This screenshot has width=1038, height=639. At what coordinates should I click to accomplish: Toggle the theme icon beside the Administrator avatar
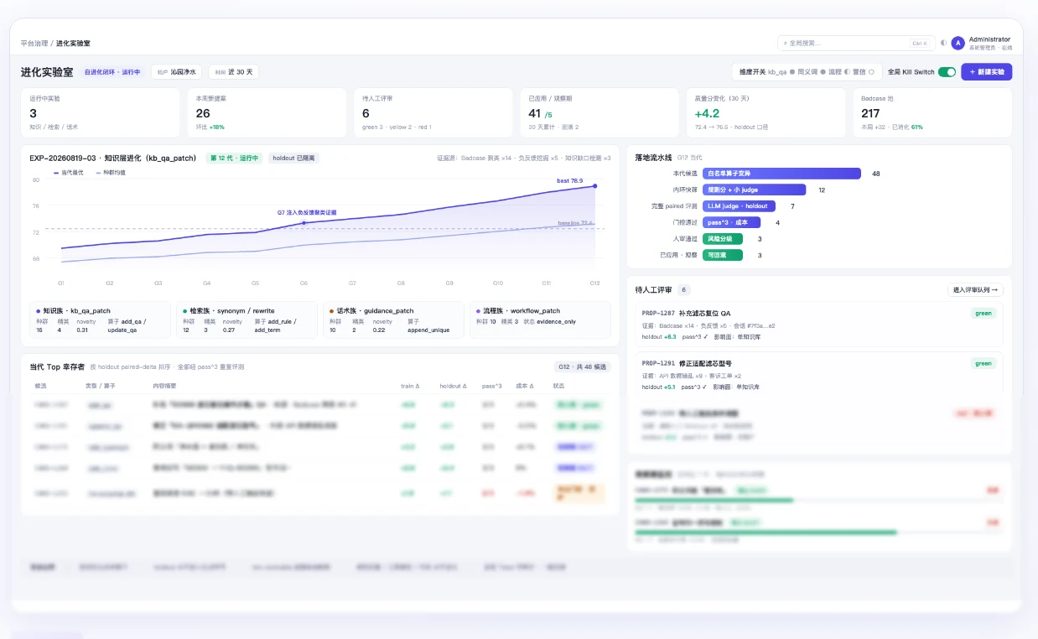(943, 43)
